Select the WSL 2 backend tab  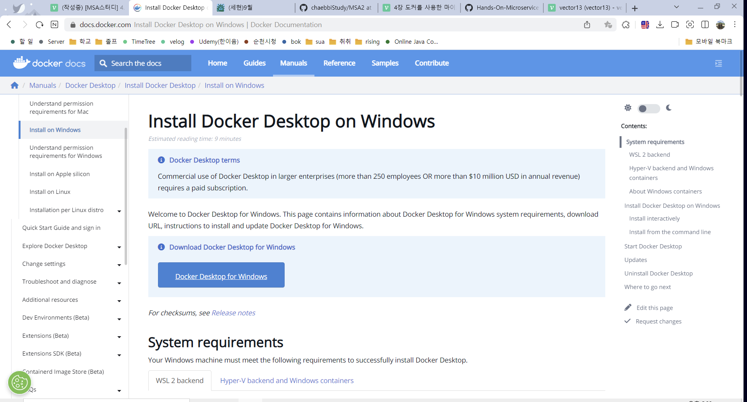[x=180, y=380]
